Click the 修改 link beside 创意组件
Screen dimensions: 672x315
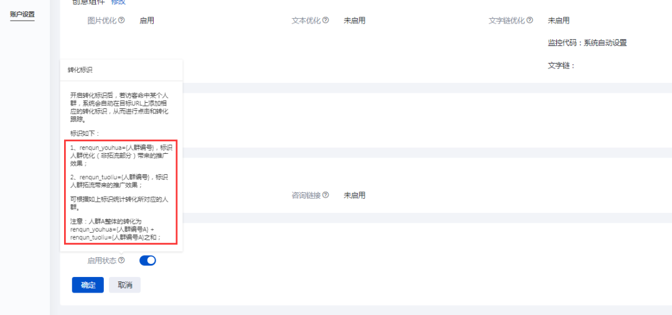[118, 2]
